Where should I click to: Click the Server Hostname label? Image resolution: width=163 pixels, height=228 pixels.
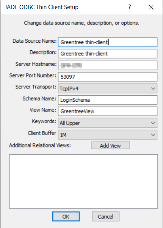click(x=36, y=64)
